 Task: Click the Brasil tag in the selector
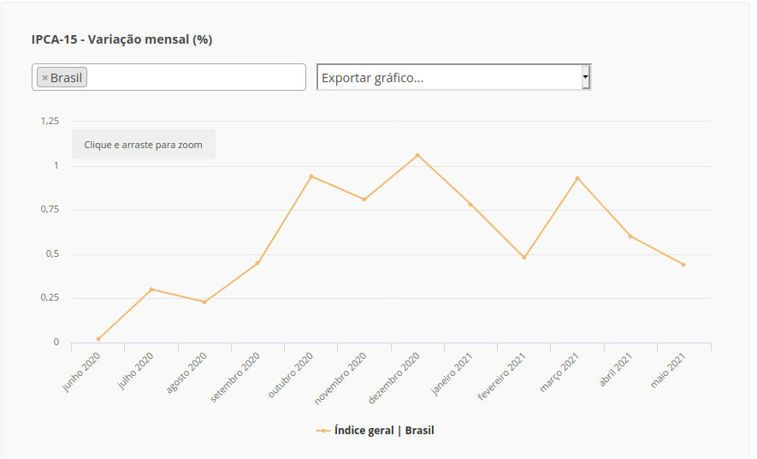tap(66, 78)
